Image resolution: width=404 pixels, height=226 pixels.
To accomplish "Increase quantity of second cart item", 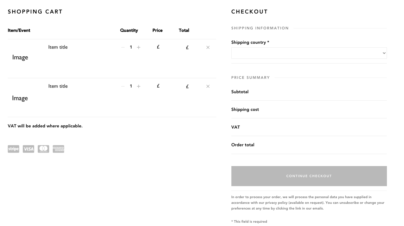I will coord(138,86).
